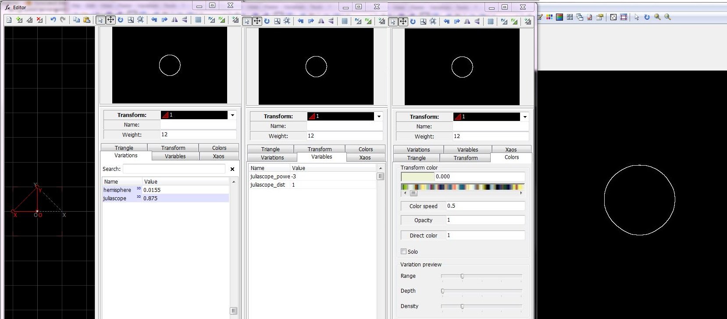Open script document icon in main toolbar

(590, 17)
